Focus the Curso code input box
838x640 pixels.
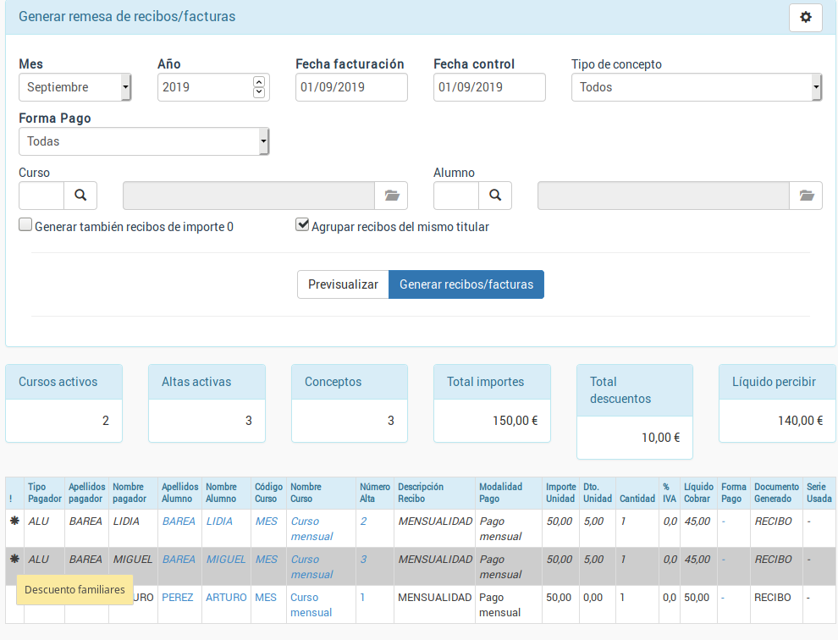pos(41,196)
